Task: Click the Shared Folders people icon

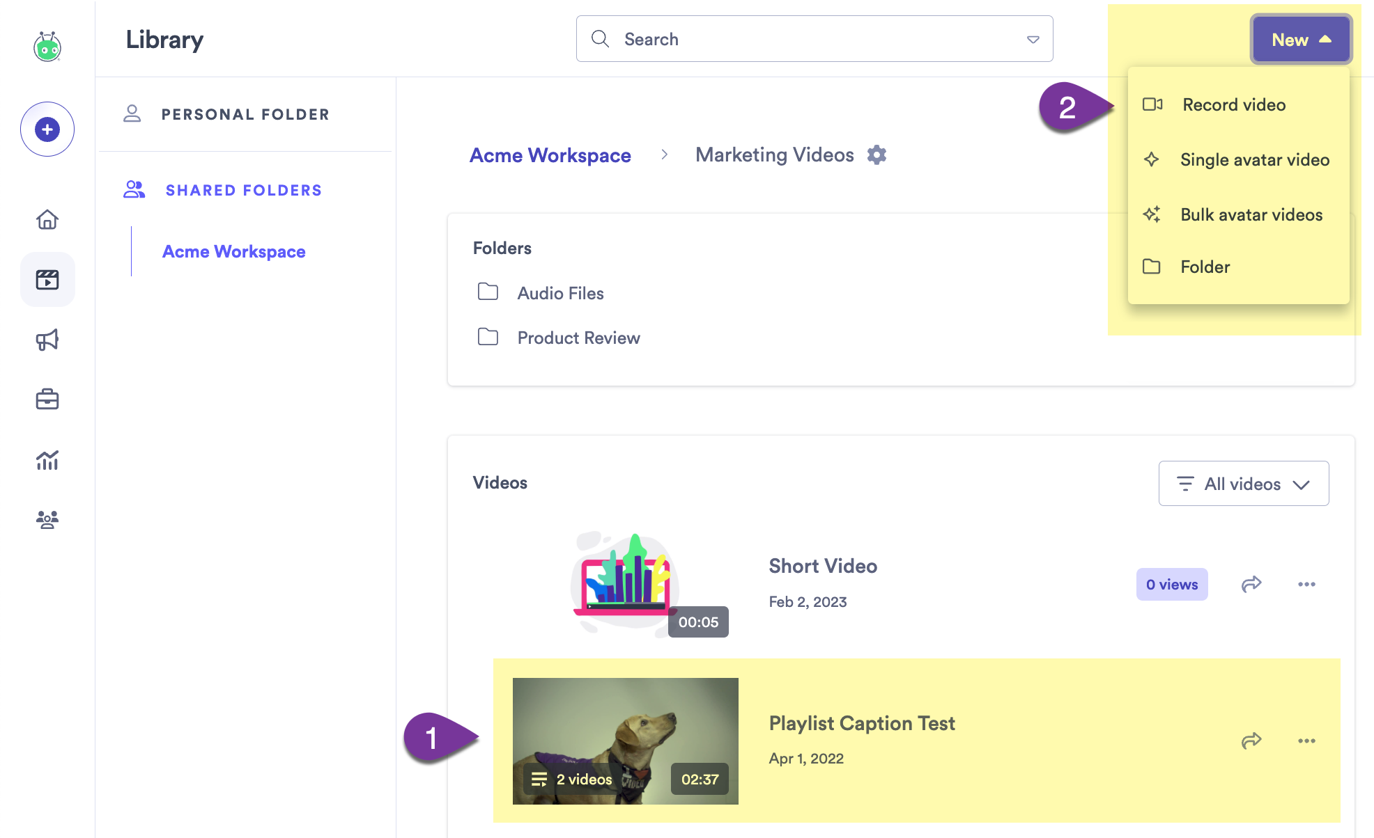Action: (x=134, y=189)
